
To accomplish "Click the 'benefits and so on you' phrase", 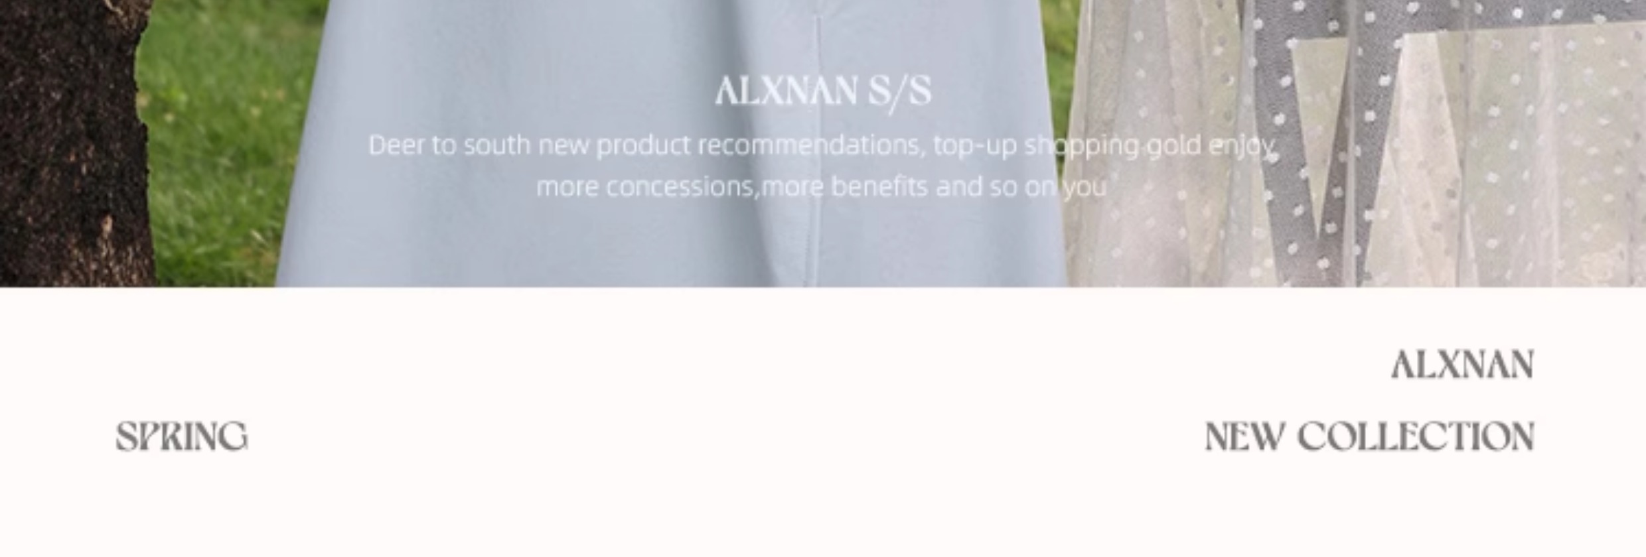I will coord(969,187).
